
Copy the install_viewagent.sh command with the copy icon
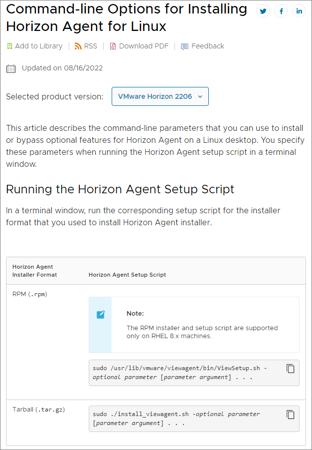point(291,415)
